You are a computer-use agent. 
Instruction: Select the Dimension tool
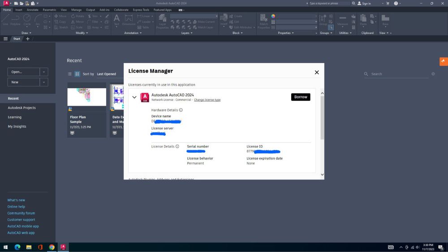129,20
